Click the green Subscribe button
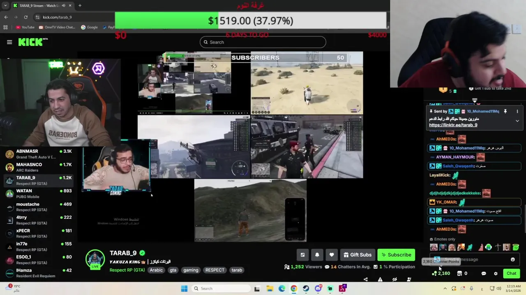Screen dimensions: 526x295 click(396, 255)
